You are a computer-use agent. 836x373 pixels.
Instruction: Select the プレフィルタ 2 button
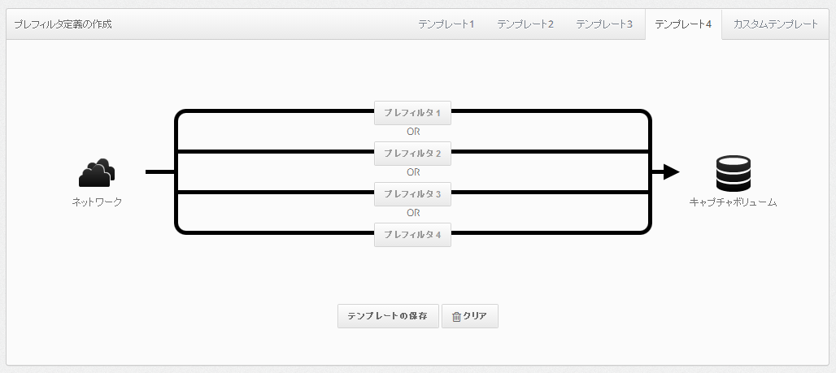click(412, 154)
